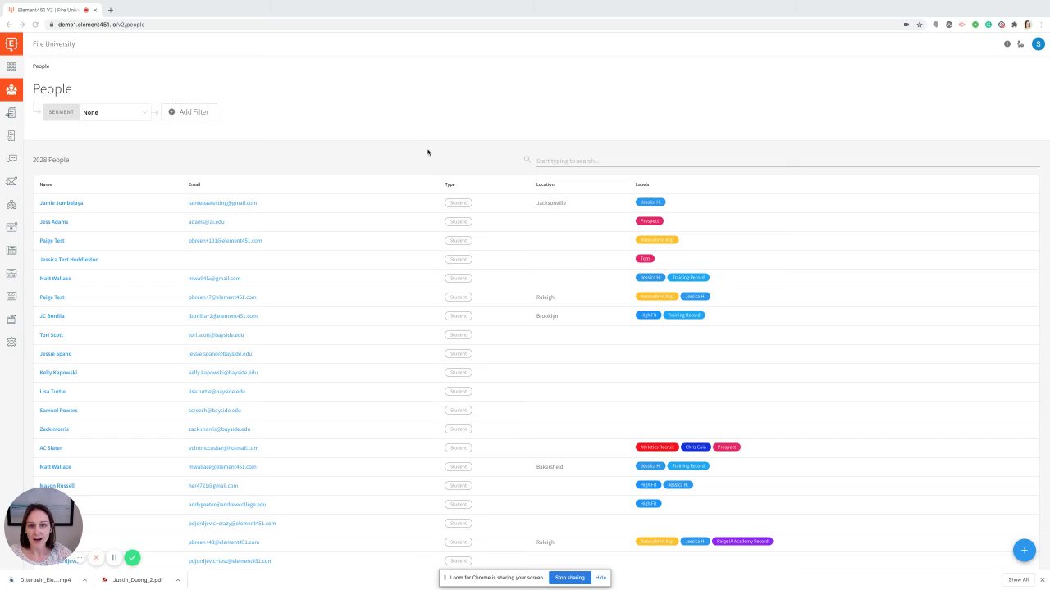
Task: Click the Labels column header
Action: tap(642, 184)
